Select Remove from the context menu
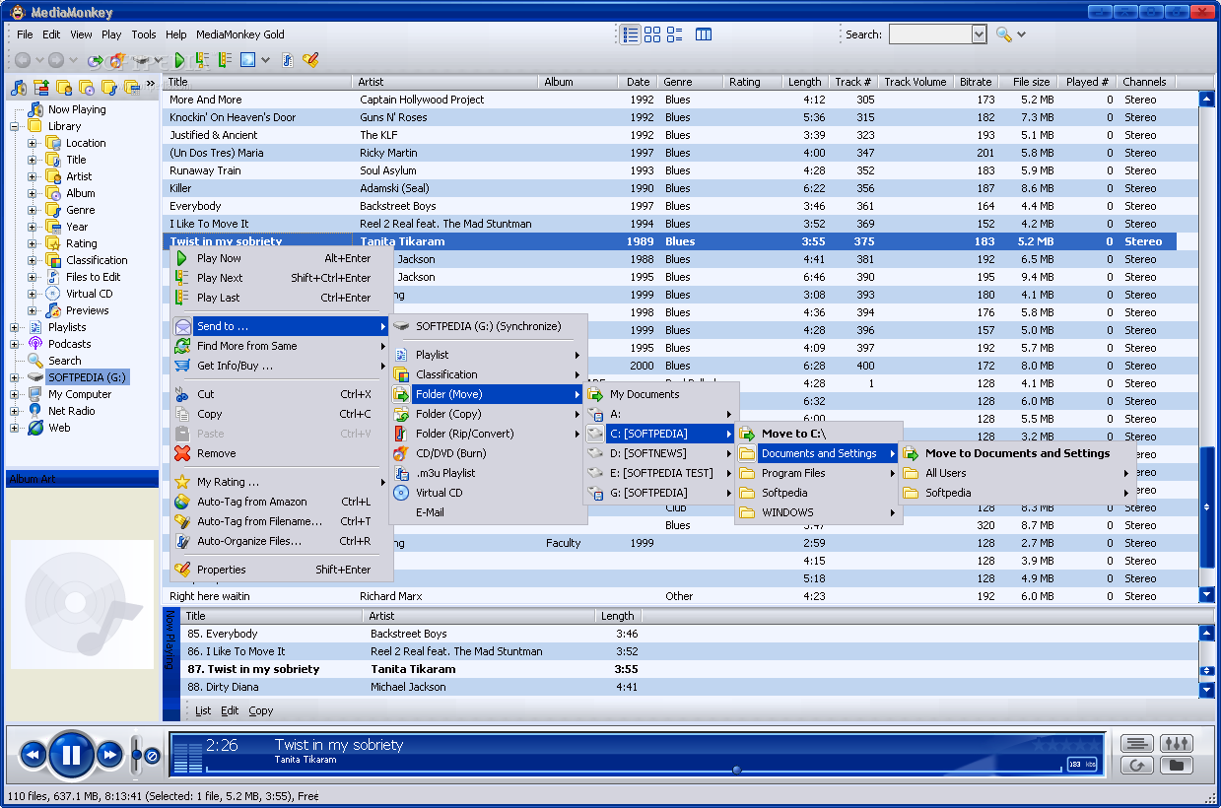1221x808 pixels. (282, 453)
